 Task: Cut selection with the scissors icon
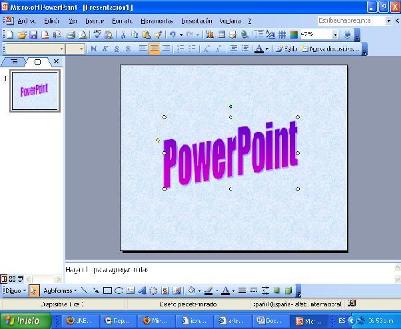pos(123,35)
